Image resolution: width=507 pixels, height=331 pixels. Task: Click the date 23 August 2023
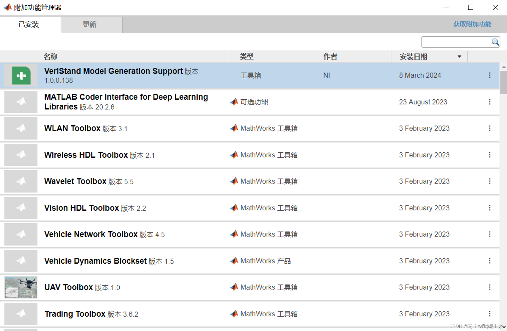click(x=423, y=102)
